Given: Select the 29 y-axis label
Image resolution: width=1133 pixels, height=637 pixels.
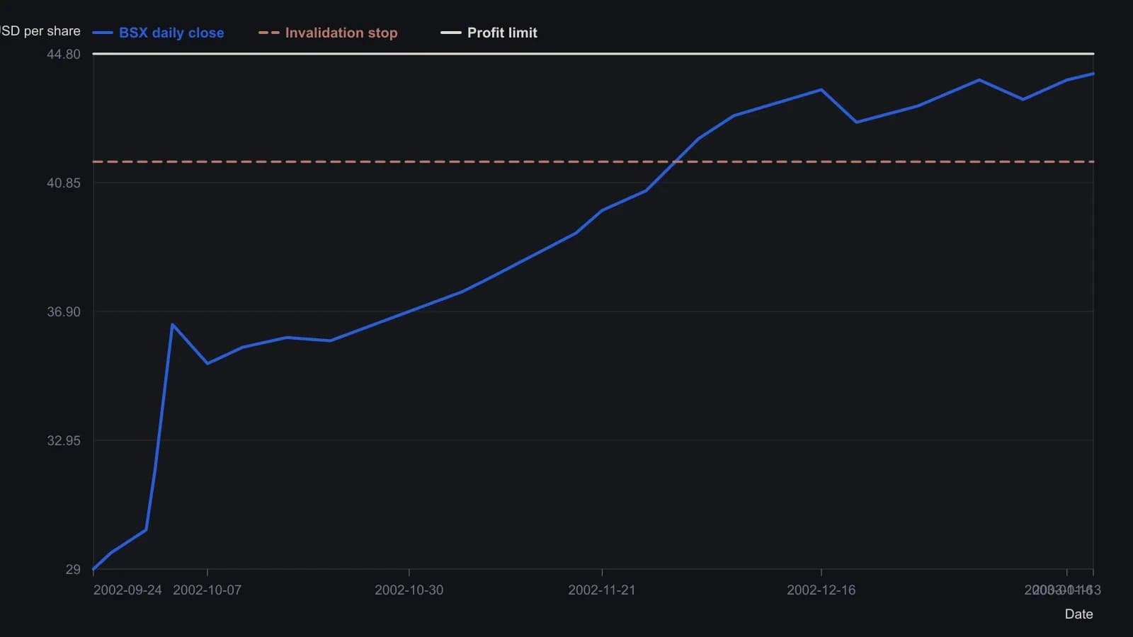Looking at the screenshot, I should pos(73,569).
